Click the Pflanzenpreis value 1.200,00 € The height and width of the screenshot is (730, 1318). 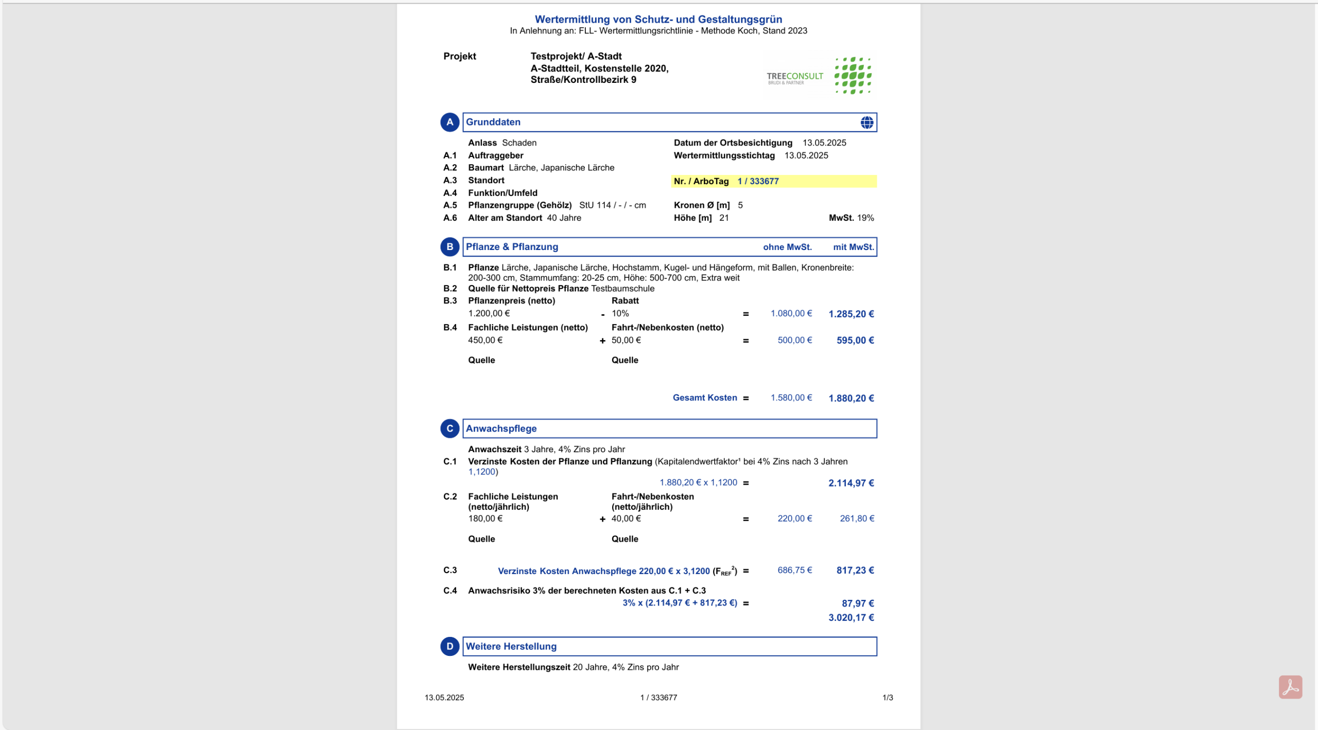(x=489, y=313)
